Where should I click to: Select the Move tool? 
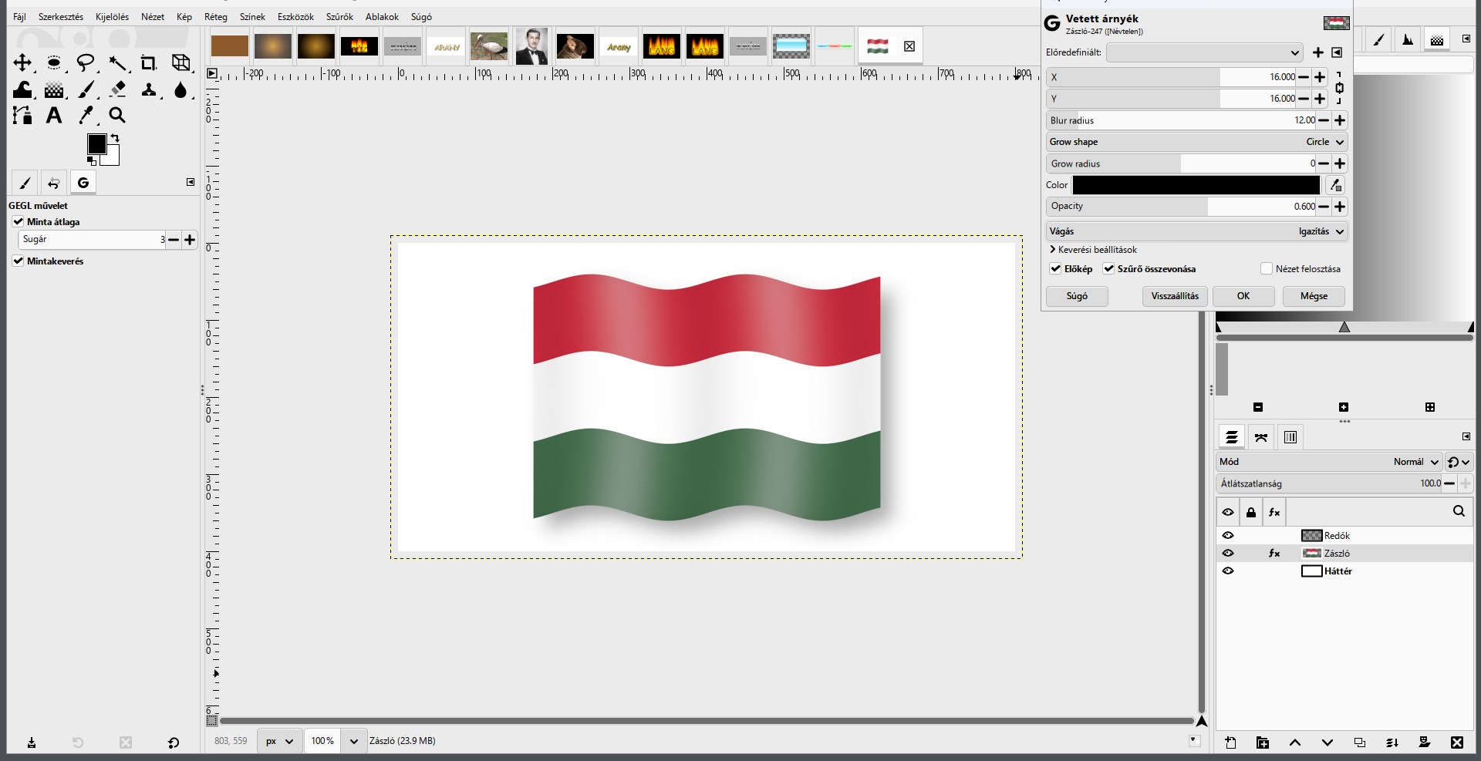click(x=22, y=62)
